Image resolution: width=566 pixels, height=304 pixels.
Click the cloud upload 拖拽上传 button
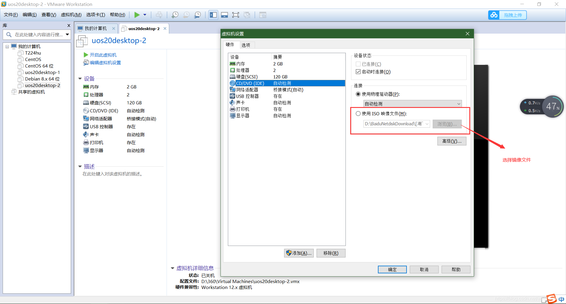pos(507,15)
